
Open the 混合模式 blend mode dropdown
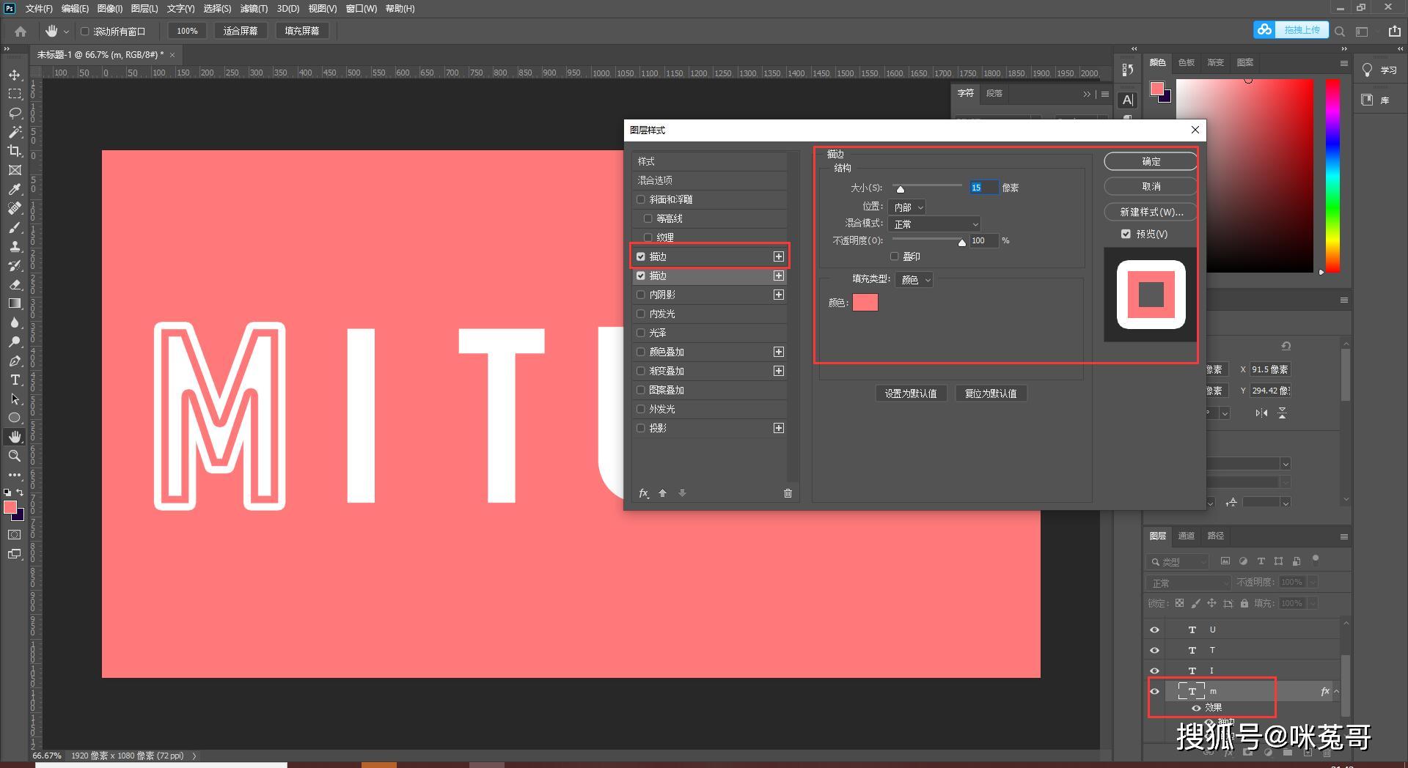coord(934,224)
